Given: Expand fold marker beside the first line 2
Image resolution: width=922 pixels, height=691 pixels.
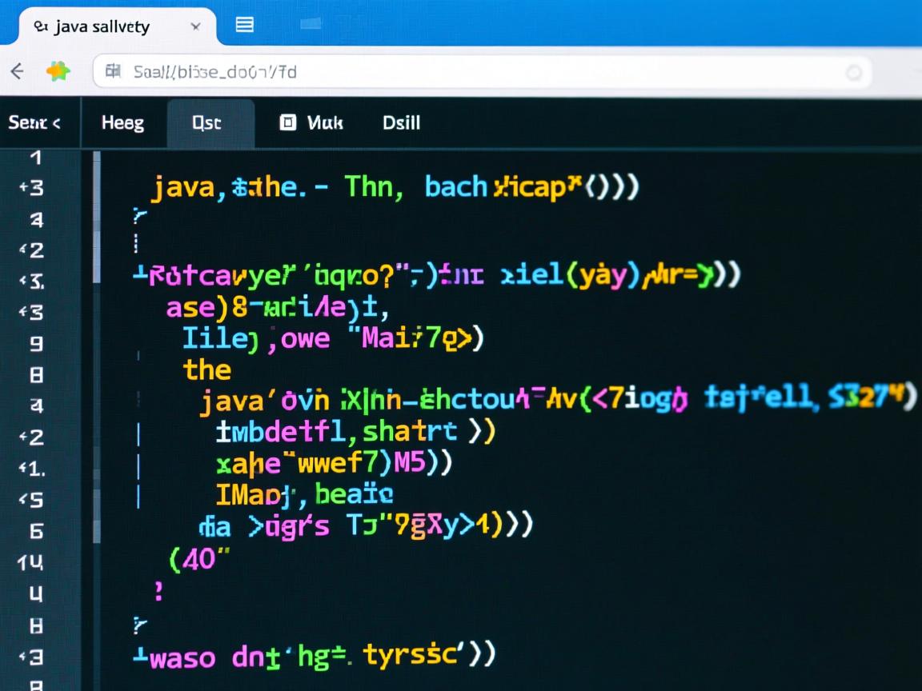Looking at the screenshot, I should (22, 251).
